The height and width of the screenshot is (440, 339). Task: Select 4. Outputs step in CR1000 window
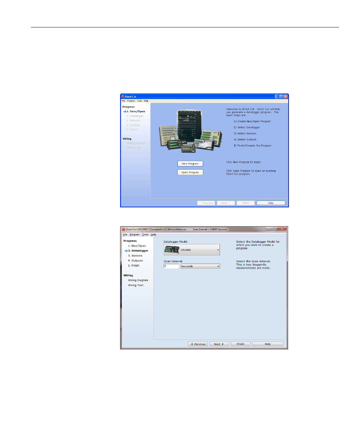[x=135, y=261]
